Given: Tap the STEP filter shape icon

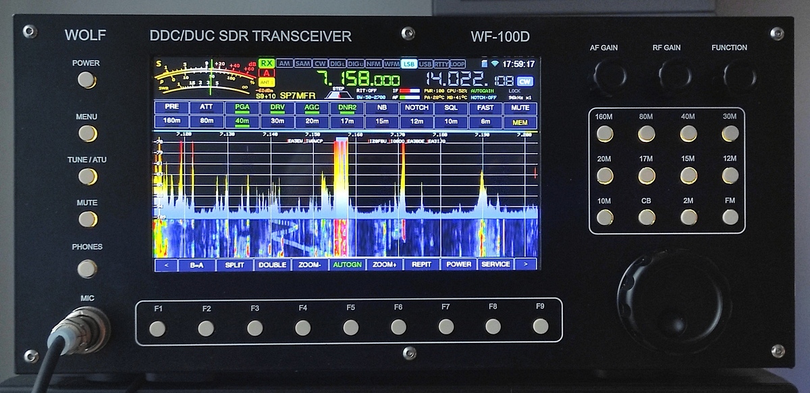Looking at the screenshot, I should (x=340, y=94).
